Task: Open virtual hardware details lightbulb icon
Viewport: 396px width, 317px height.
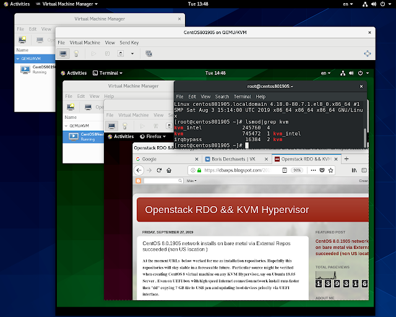Action: pos(76,54)
